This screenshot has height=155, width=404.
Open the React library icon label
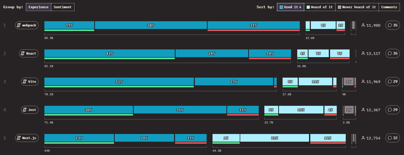point(29,53)
